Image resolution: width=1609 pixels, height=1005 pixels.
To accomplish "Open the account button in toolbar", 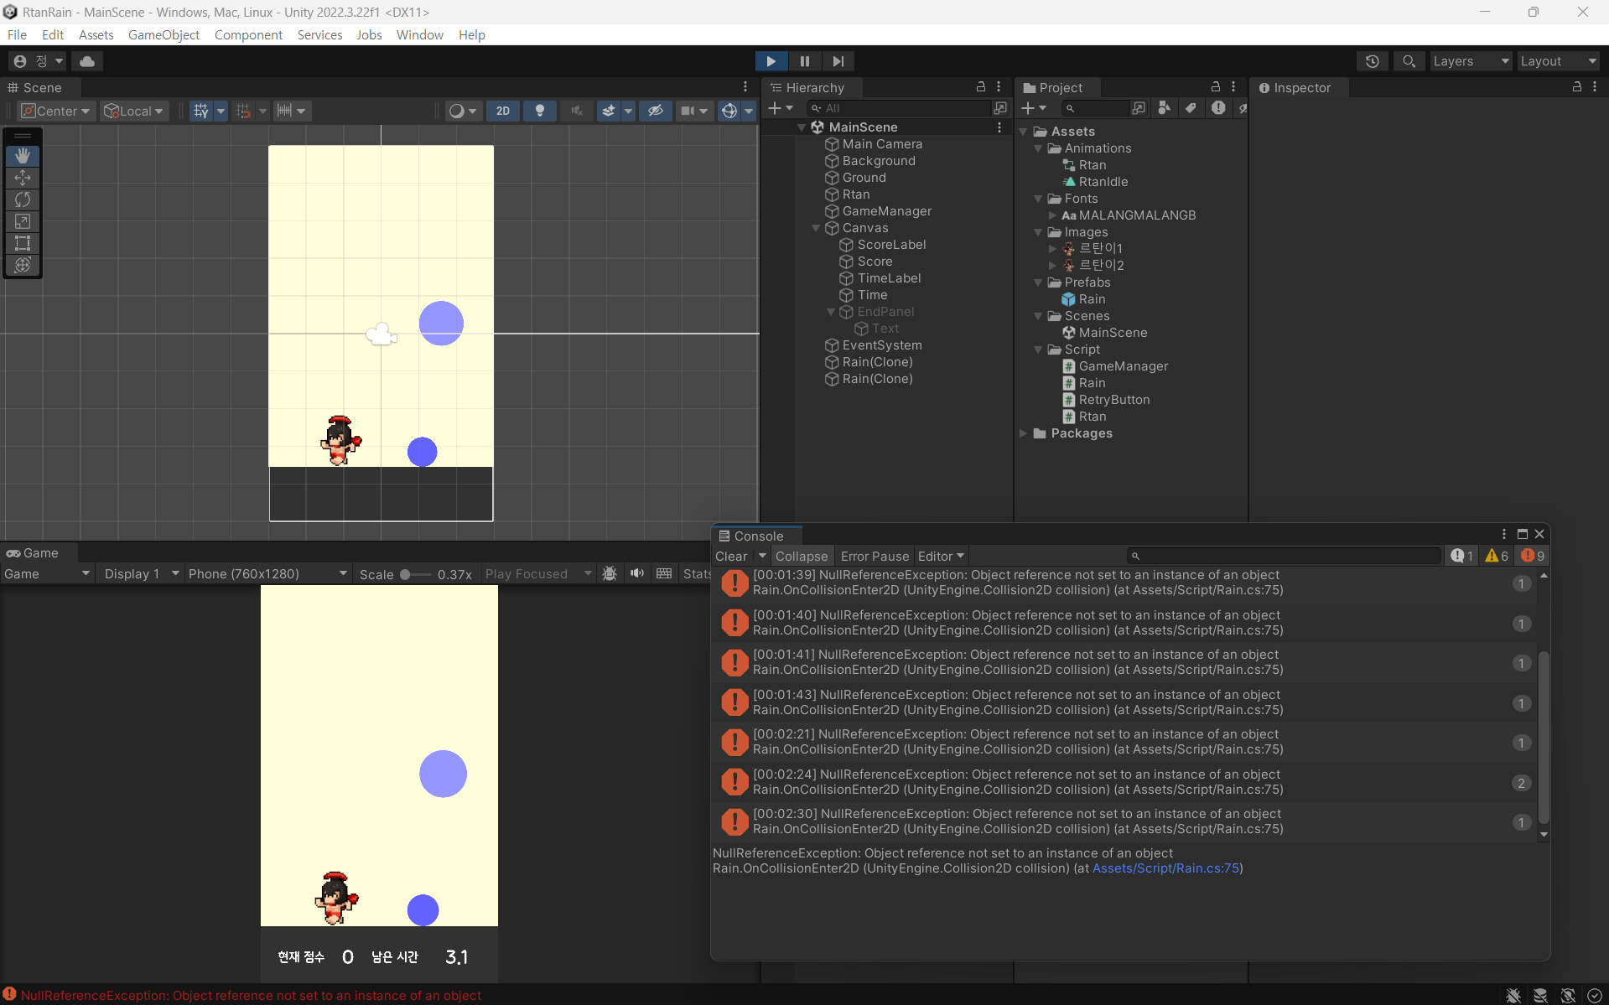I will click(38, 61).
